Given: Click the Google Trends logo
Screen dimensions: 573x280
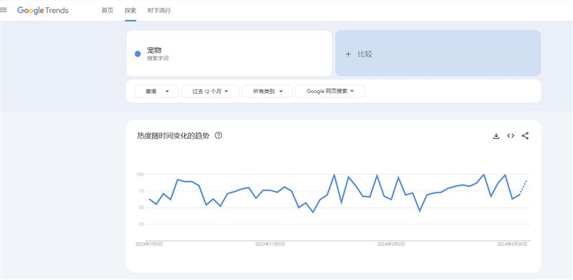Looking at the screenshot, I should click(x=43, y=10).
